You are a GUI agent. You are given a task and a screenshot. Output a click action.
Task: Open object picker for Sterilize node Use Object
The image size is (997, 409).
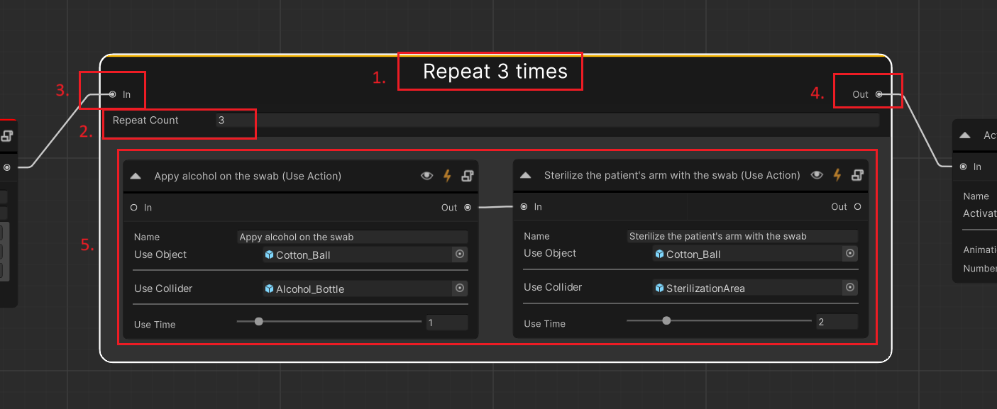click(x=850, y=253)
